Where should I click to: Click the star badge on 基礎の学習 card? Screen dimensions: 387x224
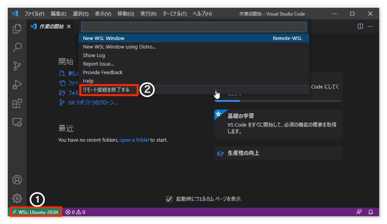coord(218,114)
